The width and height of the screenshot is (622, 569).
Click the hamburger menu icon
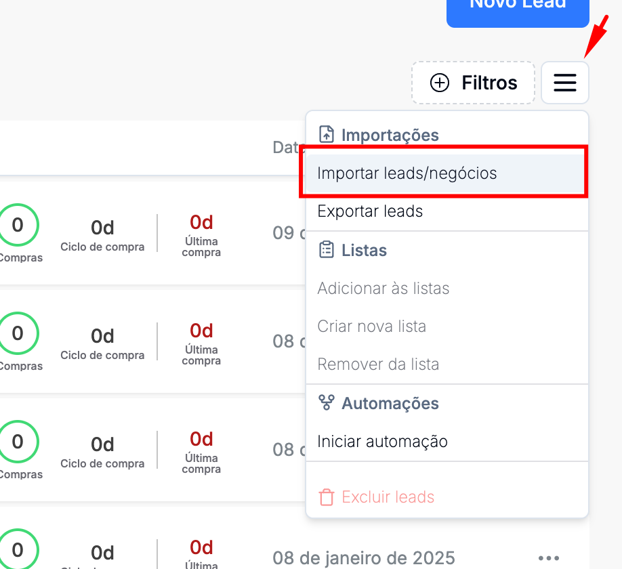click(x=564, y=83)
